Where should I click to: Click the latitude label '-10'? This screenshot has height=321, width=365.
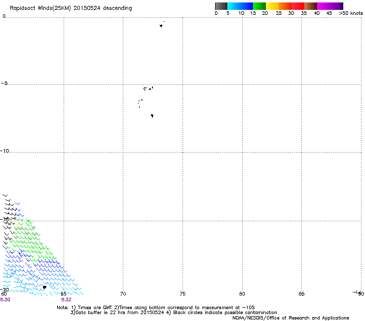[4, 151]
